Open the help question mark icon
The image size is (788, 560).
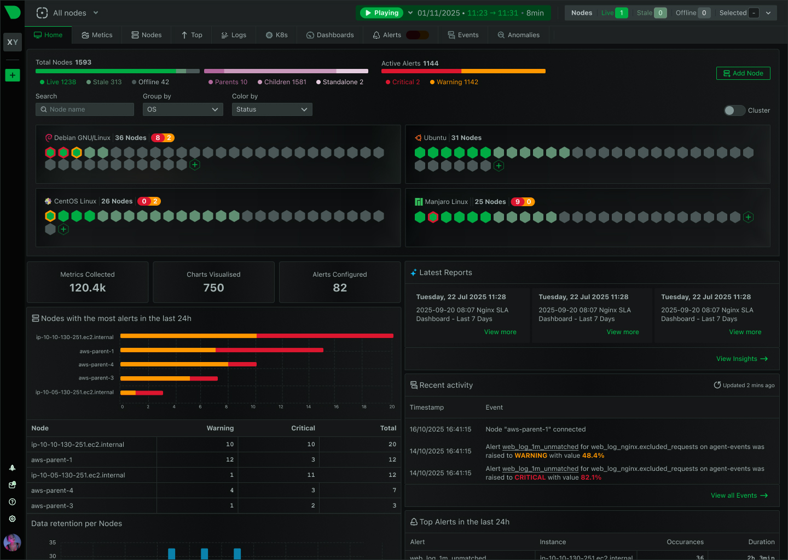coord(12,501)
